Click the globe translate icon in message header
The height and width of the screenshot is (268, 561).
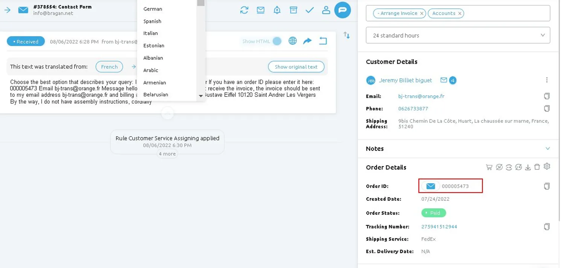[x=293, y=41]
